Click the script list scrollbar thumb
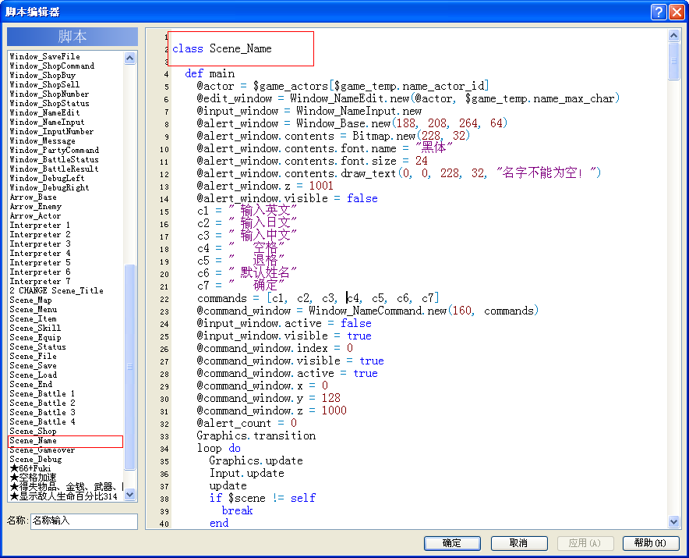Image resolution: width=689 pixels, height=558 pixels. pos(129,367)
